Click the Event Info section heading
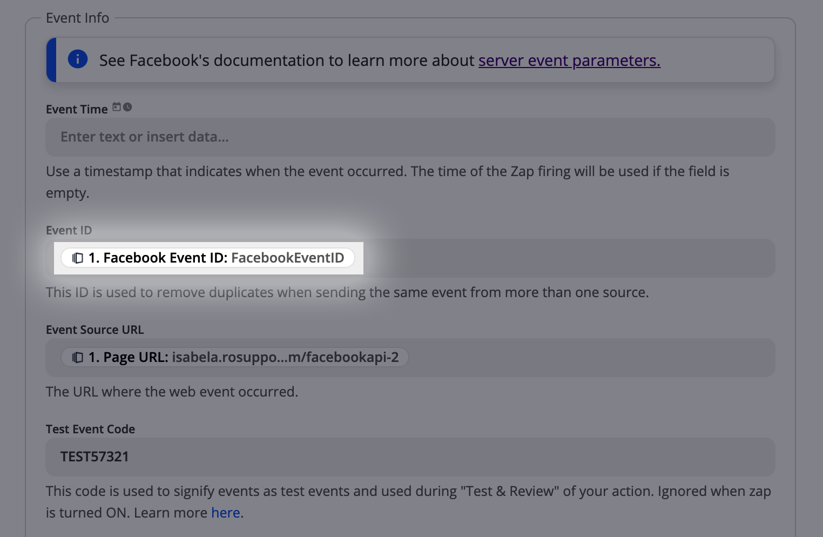Viewport: 823px width, 537px height. 78,18
